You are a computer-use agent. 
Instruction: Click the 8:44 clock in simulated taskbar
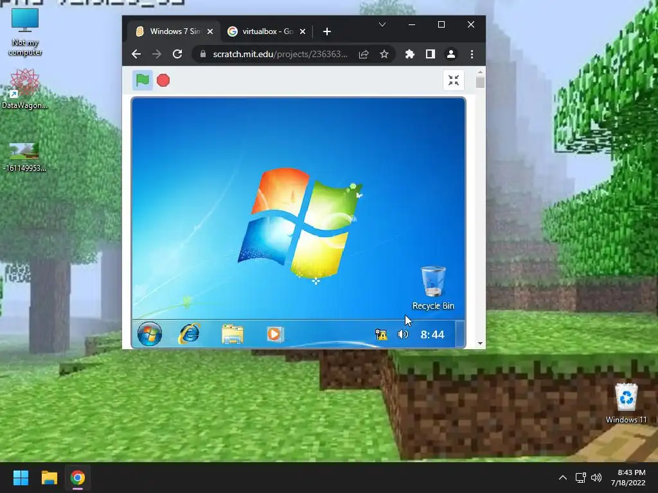[x=432, y=334]
